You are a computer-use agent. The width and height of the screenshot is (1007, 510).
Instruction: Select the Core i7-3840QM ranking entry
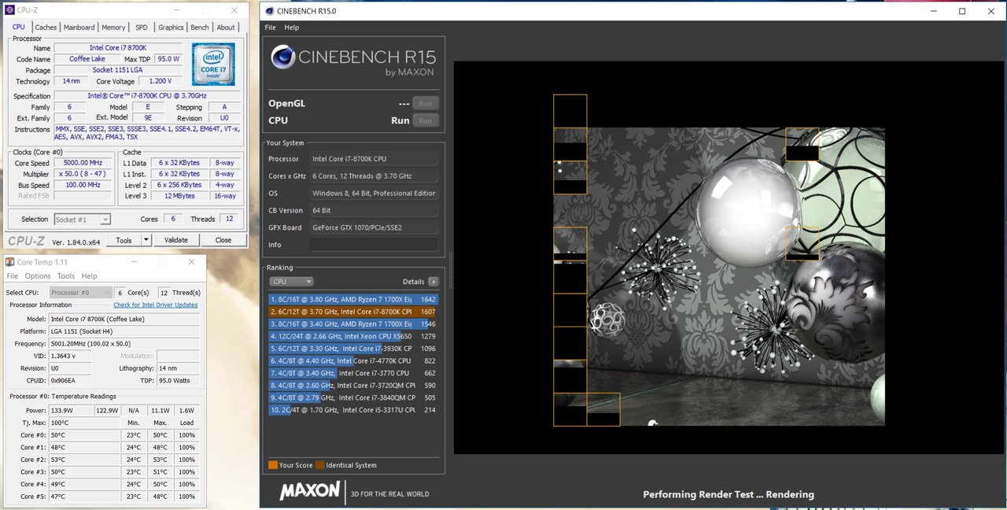click(x=353, y=397)
